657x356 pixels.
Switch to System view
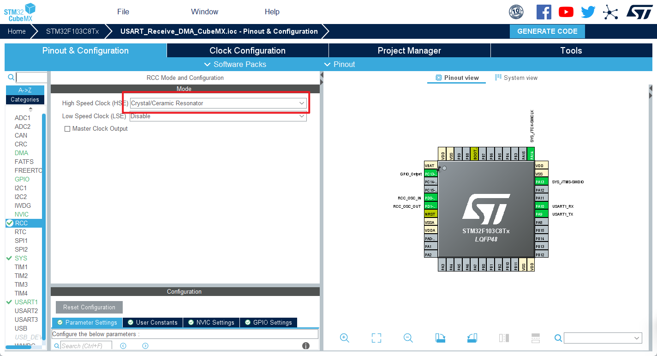[516, 78]
